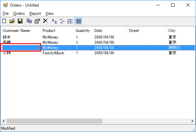
Task: Save the orders with the floppy disk icon
Action: click(20, 21)
